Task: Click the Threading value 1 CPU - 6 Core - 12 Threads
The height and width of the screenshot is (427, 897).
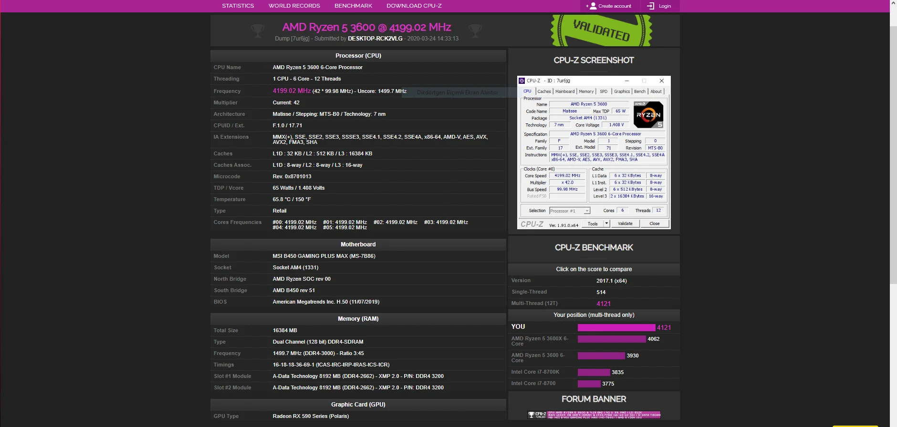Action: click(x=307, y=79)
